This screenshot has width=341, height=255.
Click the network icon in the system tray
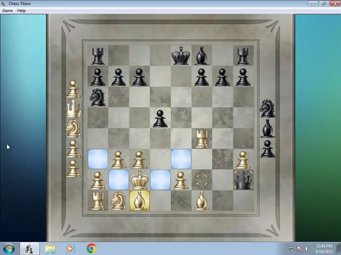pos(291,249)
